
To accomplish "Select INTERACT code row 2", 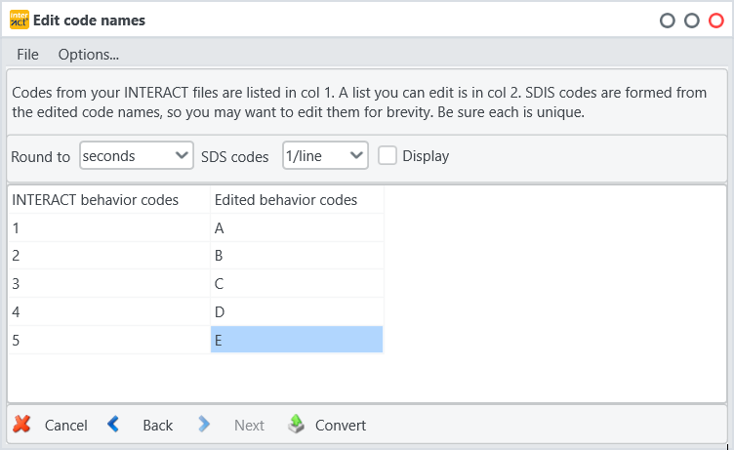I will click(109, 256).
